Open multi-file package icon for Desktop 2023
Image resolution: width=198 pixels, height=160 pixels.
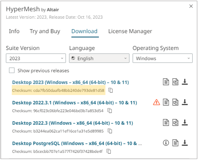pos(175,82)
